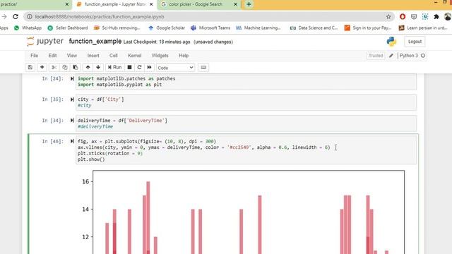Switch to the practice/ browser tab
The width and height of the screenshot is (452, 254).
[x=35, y=4]
